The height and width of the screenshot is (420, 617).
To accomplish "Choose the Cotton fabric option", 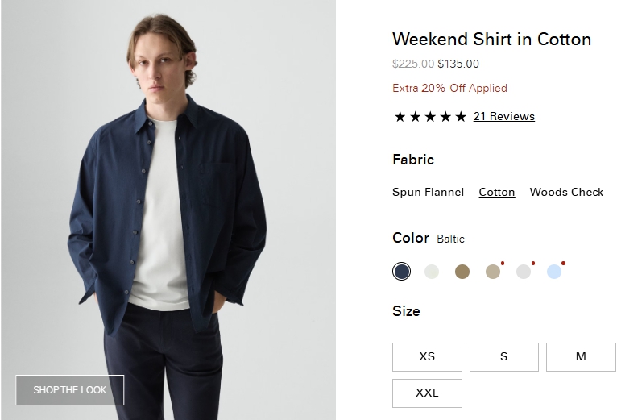I will tap(497, 192).
